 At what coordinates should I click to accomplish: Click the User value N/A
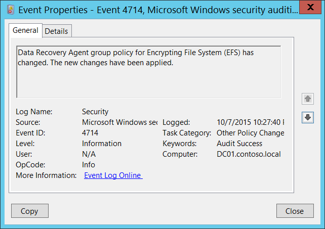coord(89,154)
